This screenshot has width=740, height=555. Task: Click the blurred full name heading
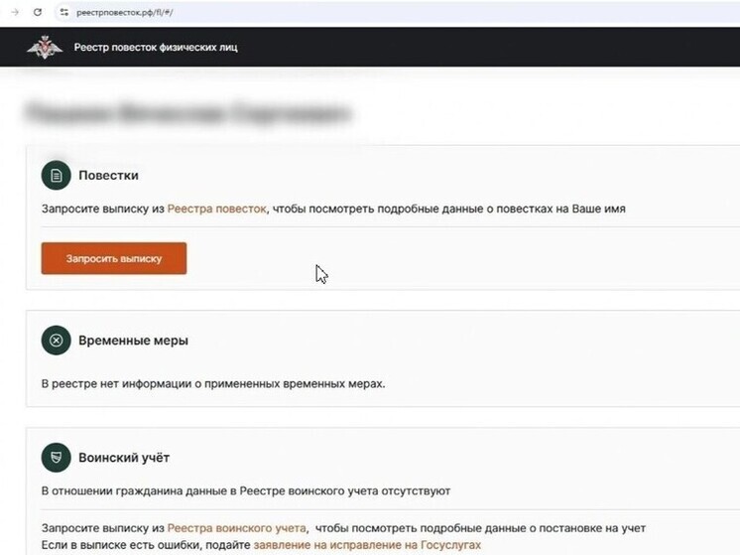tap(187, 113)
